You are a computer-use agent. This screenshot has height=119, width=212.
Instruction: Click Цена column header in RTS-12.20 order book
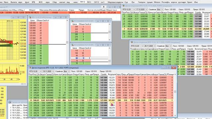click(x=32, y=20)
